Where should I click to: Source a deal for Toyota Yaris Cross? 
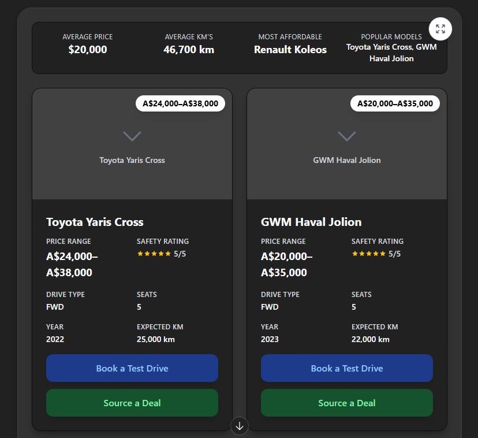tap(132, 403)
